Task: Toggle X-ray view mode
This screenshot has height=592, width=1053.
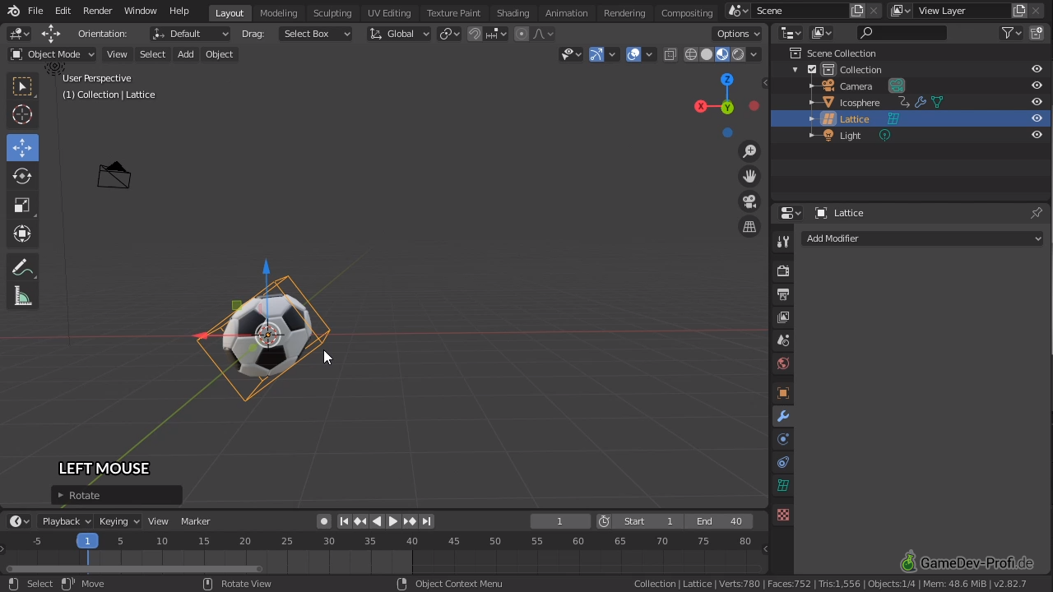Action: (x=670, y=54)
